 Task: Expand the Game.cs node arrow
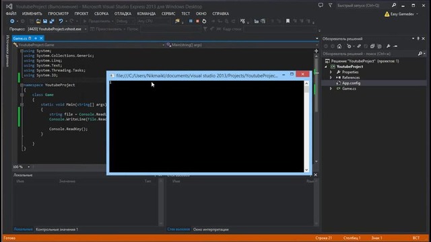pyautogui.click(x=331, y=89)
